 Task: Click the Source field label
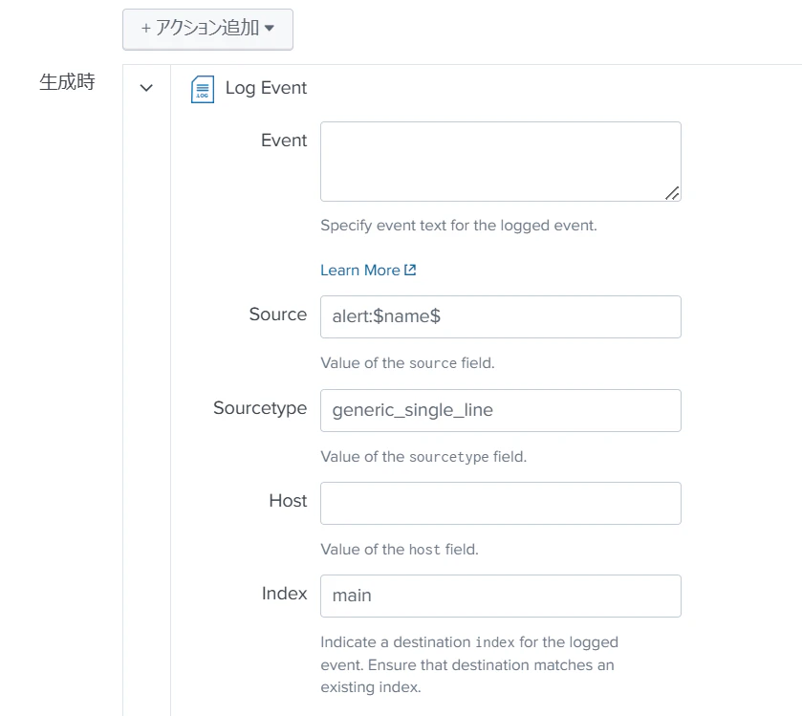click(278, 314)
